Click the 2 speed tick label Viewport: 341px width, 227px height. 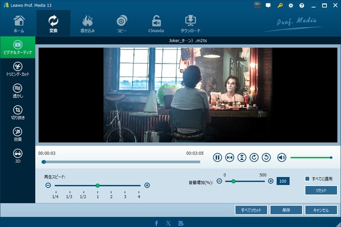(x=111, y=196)
